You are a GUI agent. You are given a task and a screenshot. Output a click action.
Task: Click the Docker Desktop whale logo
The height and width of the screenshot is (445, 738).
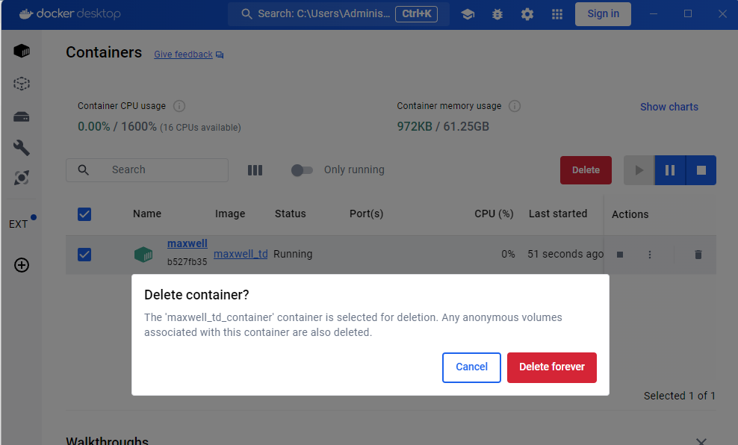click(26, 13)
